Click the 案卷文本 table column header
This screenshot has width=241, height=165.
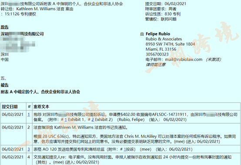[x=41, y=106]
